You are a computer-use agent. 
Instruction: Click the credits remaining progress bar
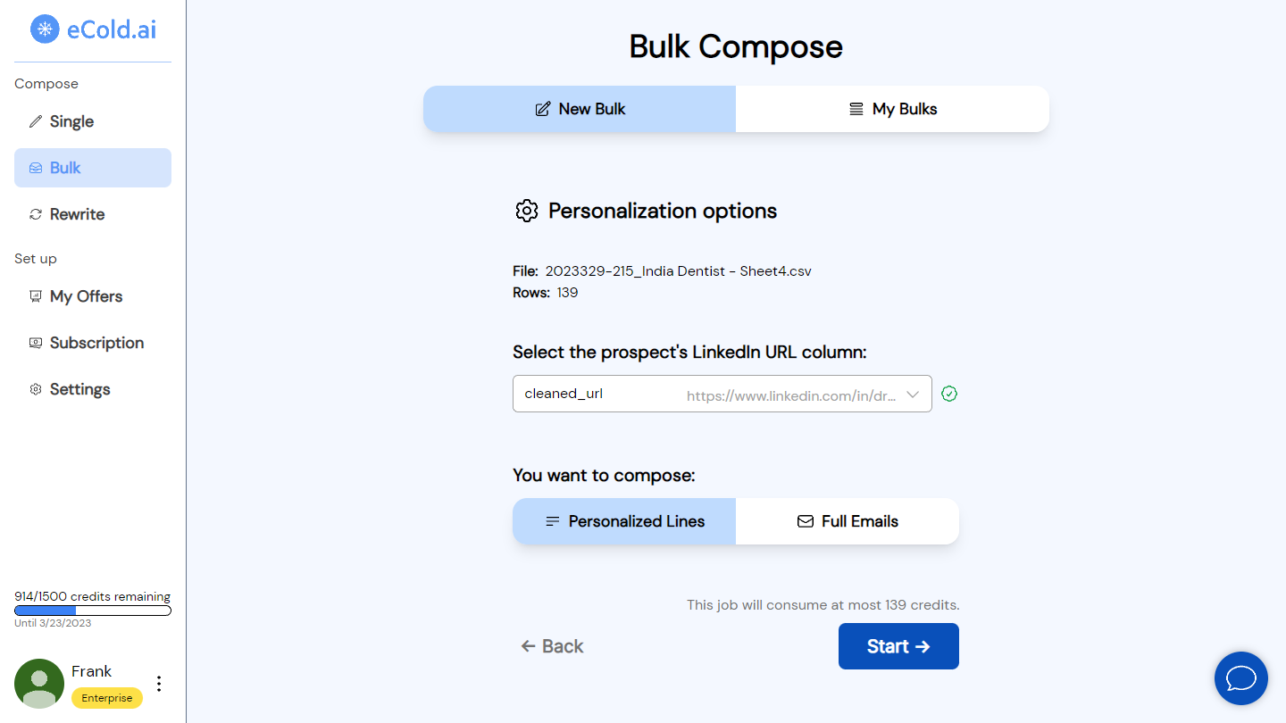pos(93,611)
